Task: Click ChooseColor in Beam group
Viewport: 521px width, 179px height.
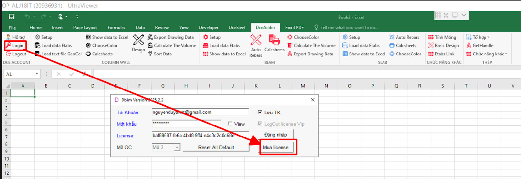Action: coord(303,37)
